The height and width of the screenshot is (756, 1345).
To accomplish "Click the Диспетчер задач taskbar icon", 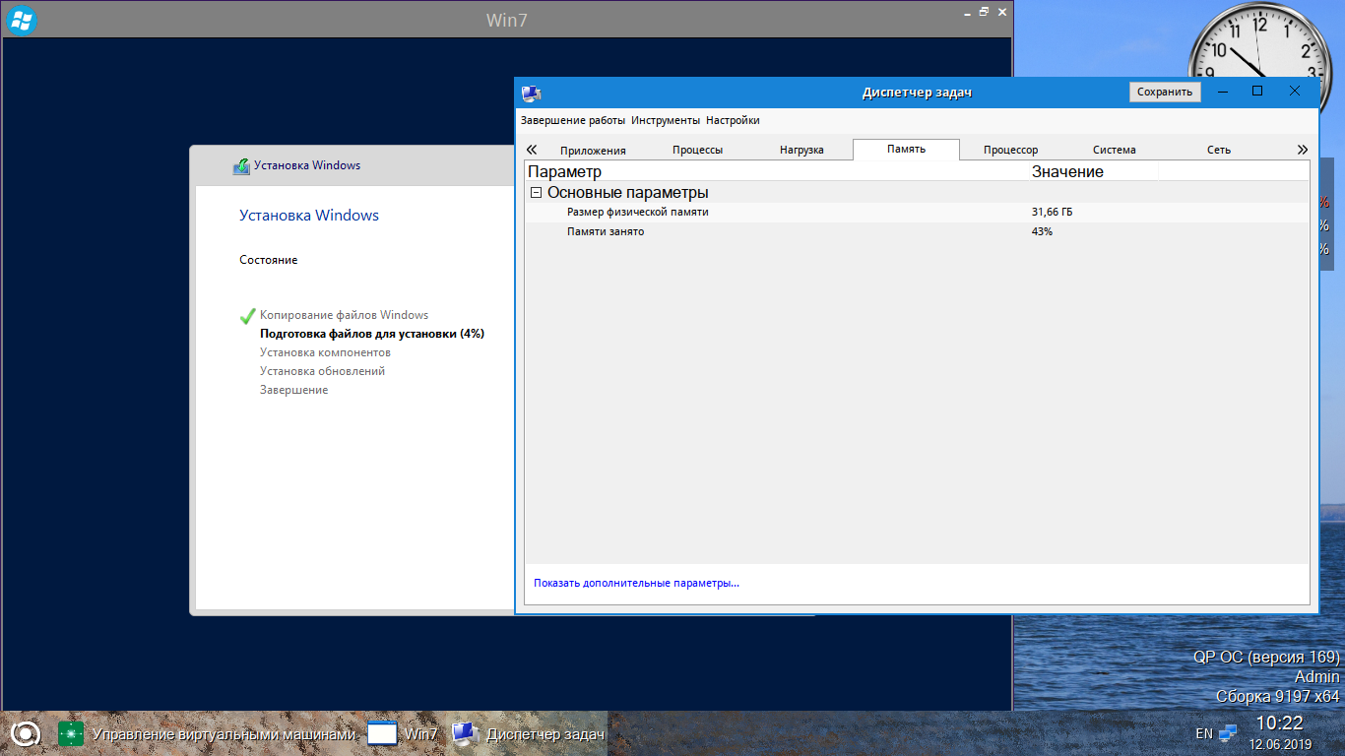I will [465, 733].
